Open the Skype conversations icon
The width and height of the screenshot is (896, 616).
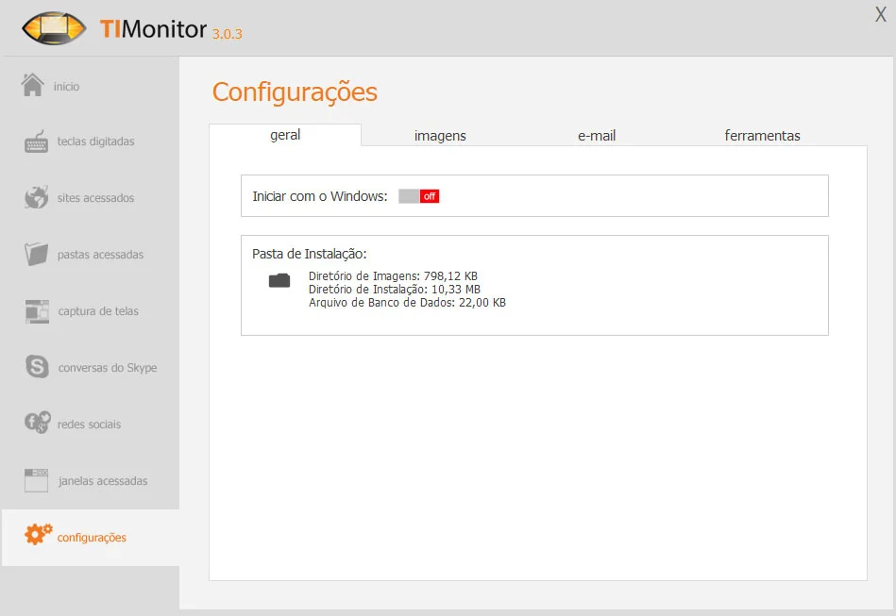click(38, 367)
